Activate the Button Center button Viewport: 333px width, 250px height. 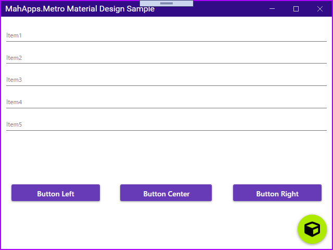[166, 193]
